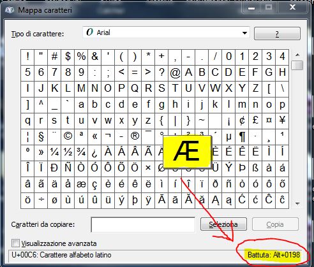Select the copyright © character cell

point(68,136)
